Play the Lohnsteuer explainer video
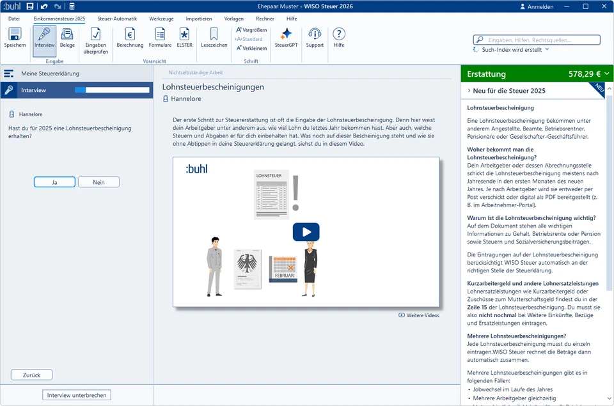Image resolution: width=614 pixels, height=406 pixels. point(306,232)
